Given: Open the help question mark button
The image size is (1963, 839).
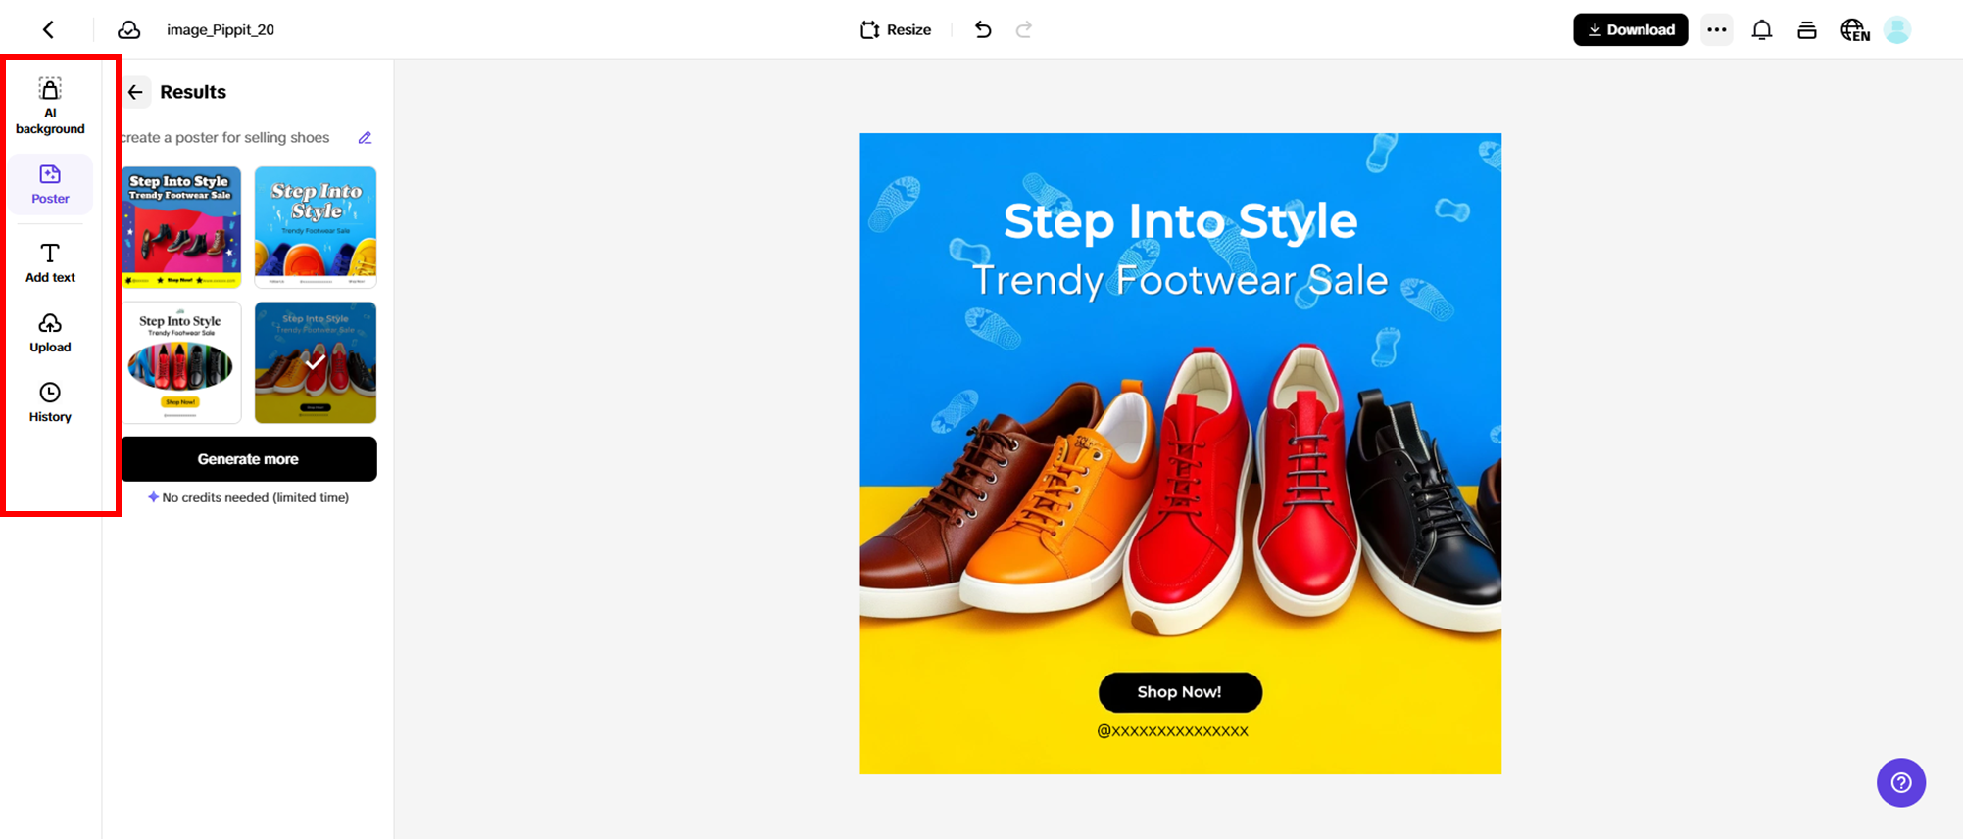Looking at the screenshot, I should (1900, 782).
